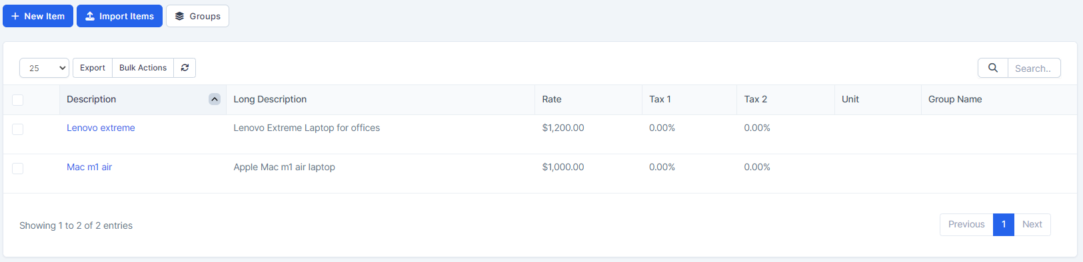Sort by the Rate column header
This screenshot has height=262, width=1083.
point(552,99)
